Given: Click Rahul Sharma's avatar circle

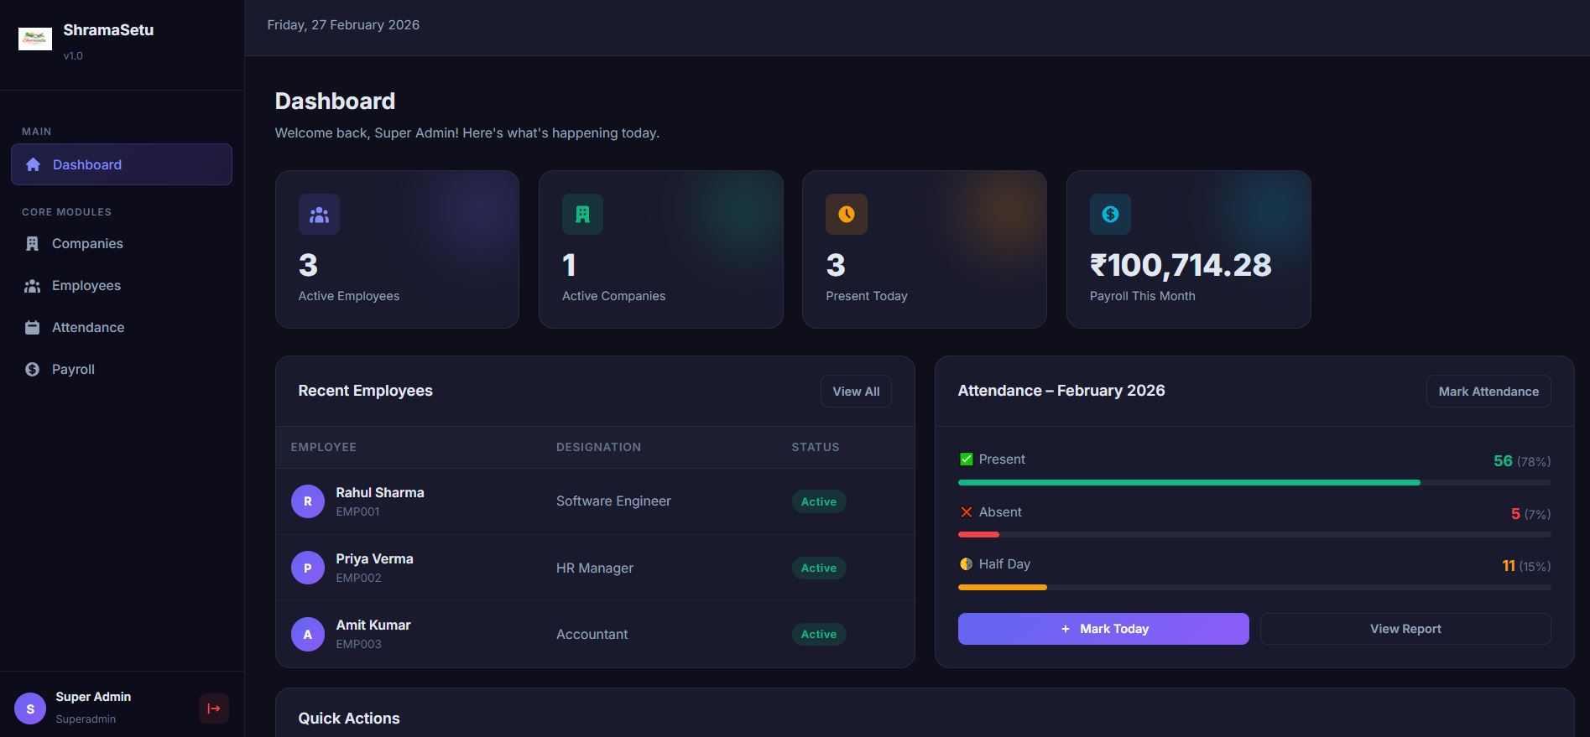Looking at the screenshot, I should coord(308,501).
